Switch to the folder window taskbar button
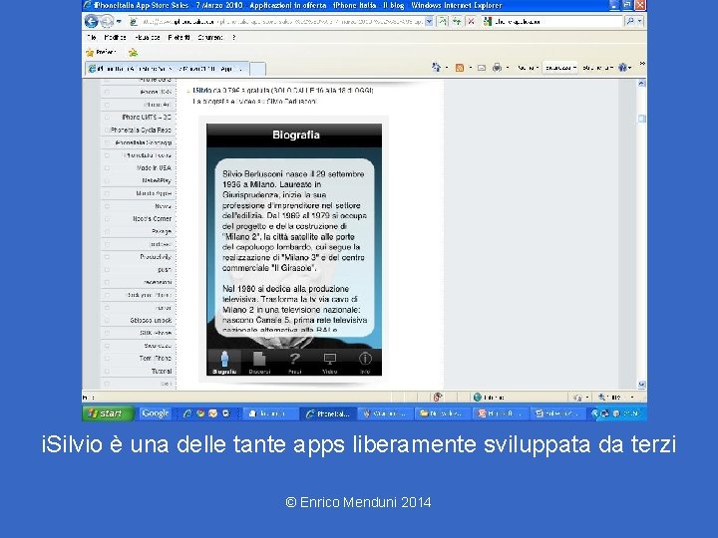Viewport: 718px width, 538px height. point(443,414)
